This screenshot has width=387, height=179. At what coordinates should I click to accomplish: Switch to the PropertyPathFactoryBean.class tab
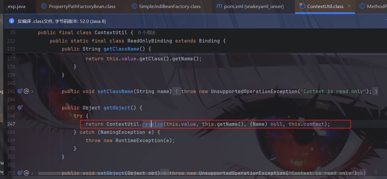78,6
